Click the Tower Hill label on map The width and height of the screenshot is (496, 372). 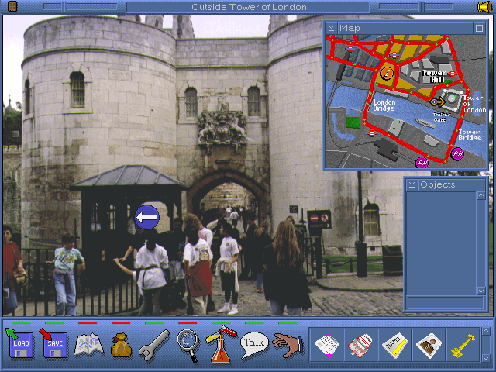click(x=436, y=76)
